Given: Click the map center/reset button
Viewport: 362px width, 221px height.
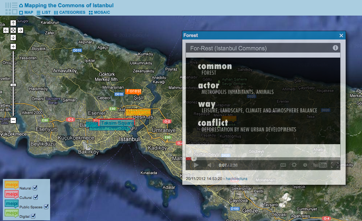Looking at the screenshot, I should coord(13,30).
